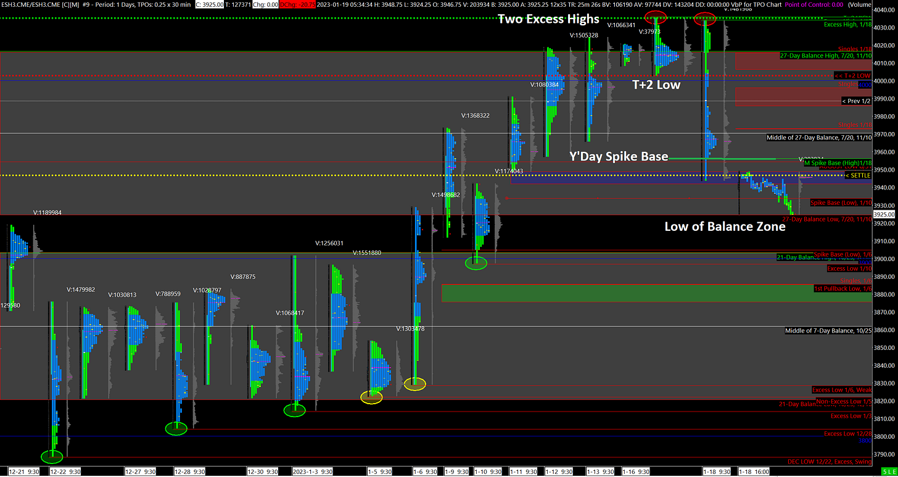Select volume label V:1068417
898x477 pixels.
coord(290,313)
